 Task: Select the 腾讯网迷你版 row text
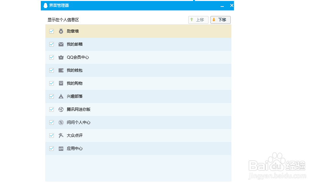pos(79,109)
